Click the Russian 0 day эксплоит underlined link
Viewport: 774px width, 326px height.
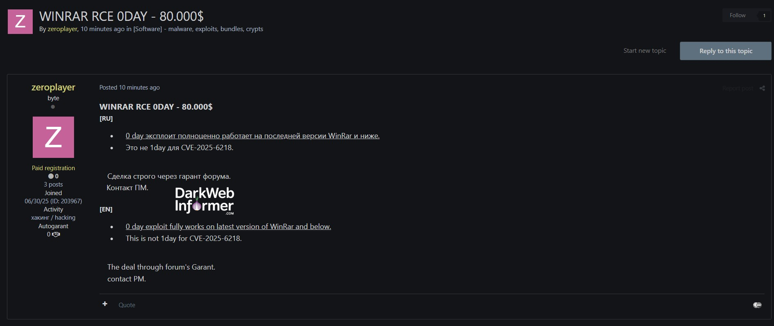click(x=252, y=136)
